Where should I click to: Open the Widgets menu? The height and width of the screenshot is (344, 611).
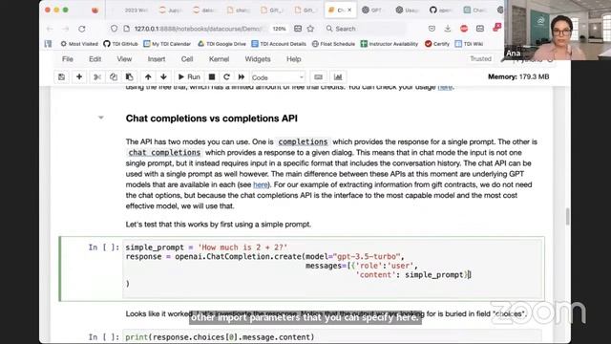tap(258, 59)
